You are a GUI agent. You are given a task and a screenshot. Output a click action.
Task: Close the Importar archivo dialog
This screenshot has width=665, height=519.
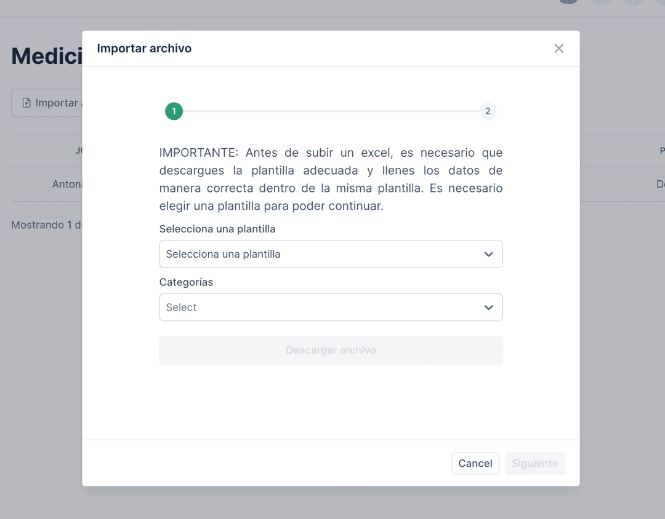[x=558, y=49]
